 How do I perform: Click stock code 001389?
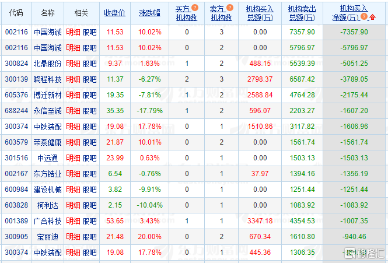(16, 221)
